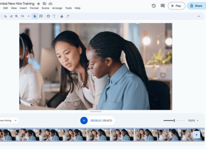Click the move to folder icon

[44, 4]
